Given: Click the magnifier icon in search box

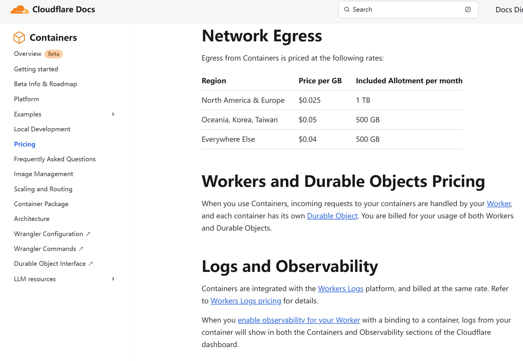Looking at the screenshot, I should click(346, 10).
